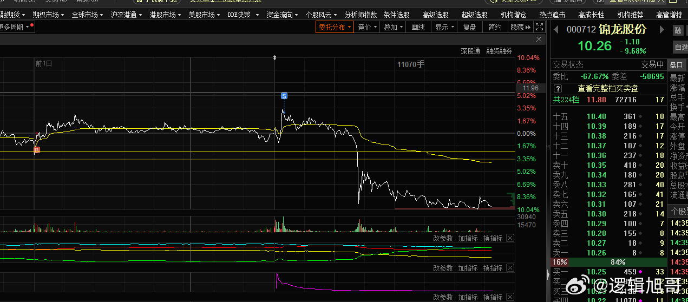
Task: Close the chart info bar X
Action: click(539, 40)
